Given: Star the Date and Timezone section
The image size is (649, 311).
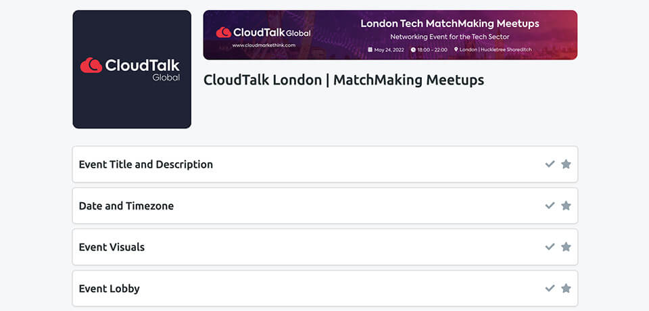Looking at the screenshot, I should pyautogui.click(x=566, y=206).
